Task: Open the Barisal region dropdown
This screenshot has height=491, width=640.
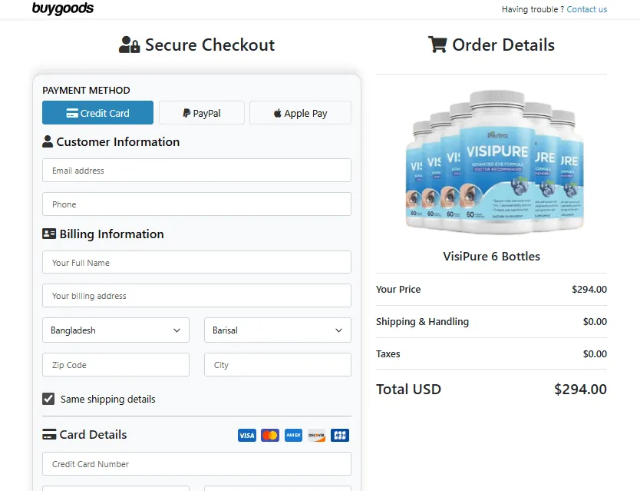Action: pos(277,330)
